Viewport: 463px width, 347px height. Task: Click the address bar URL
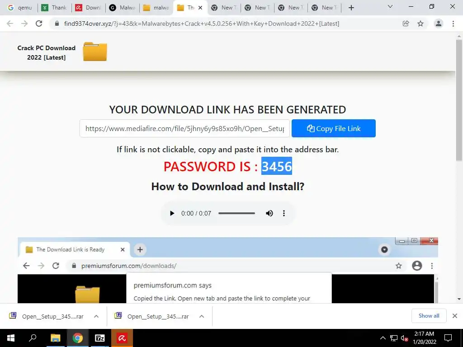201,23
